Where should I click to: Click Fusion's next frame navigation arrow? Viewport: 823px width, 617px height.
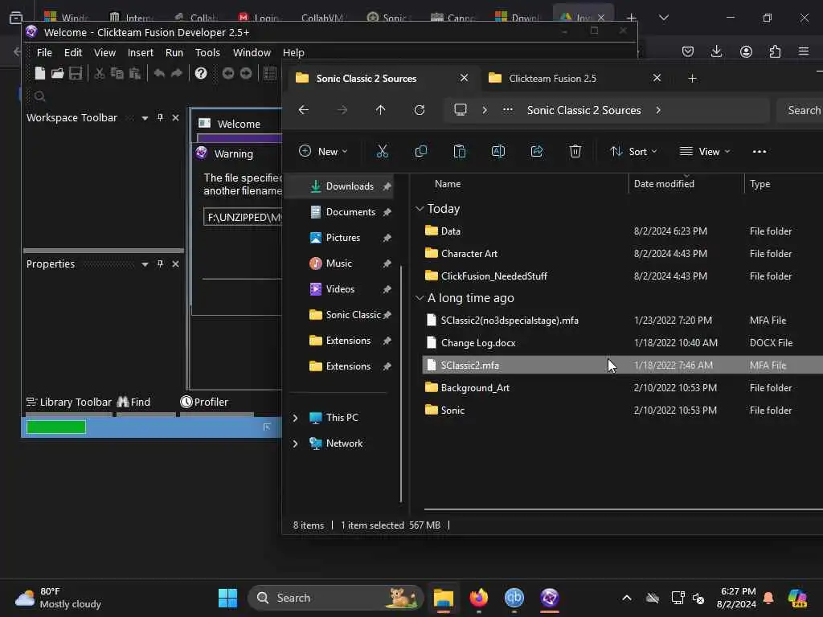pyautogui.click(x=246, y=73)
